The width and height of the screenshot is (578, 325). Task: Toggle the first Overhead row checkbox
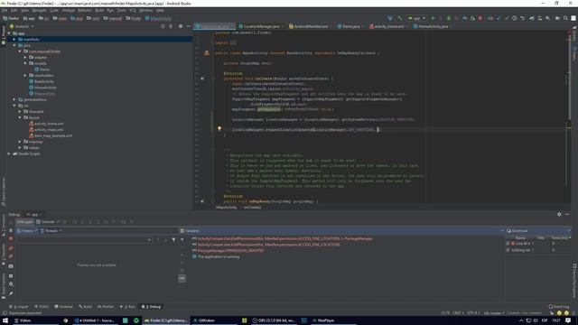pyautogui.click(x=508, y=244)
